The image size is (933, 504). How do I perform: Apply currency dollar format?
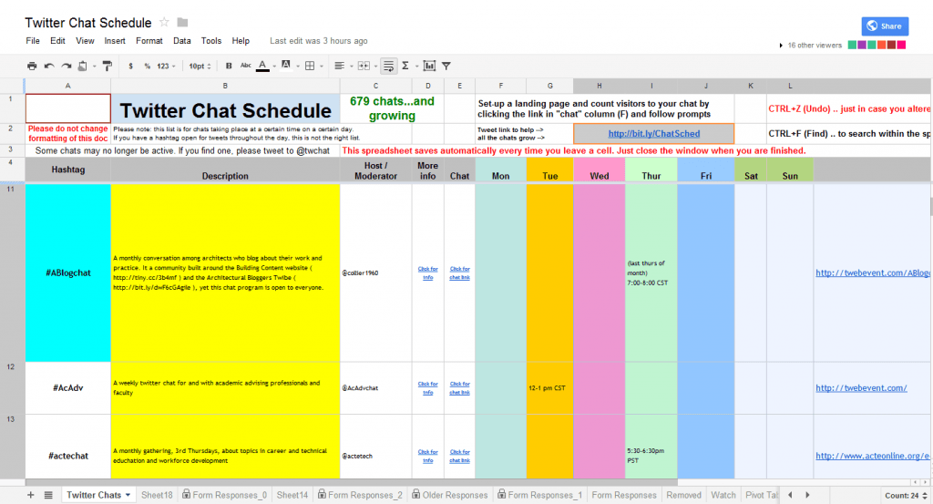[131, 66]
